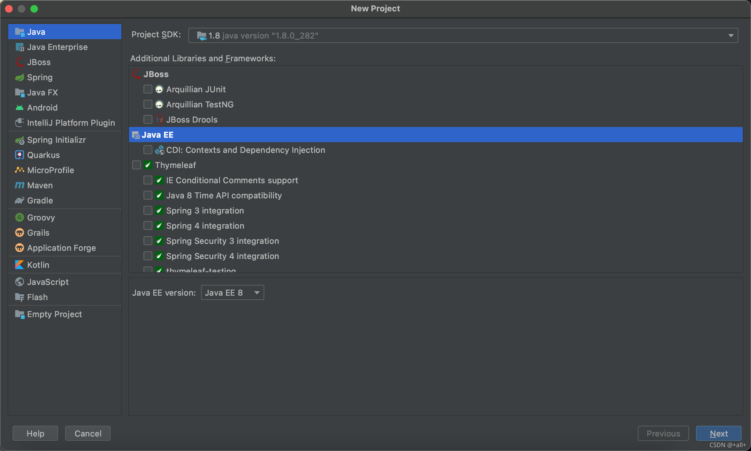Screen dimensions: 751x451
Task: Tick the JBoss Drools checkbox
Action: coord(148,120)
